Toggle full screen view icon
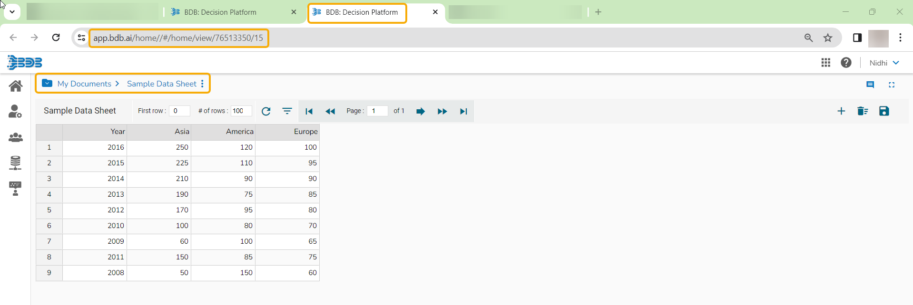Image resolution: width=913 pixels, height=305 pixels. pyautogui.click(x=892, y=85)
